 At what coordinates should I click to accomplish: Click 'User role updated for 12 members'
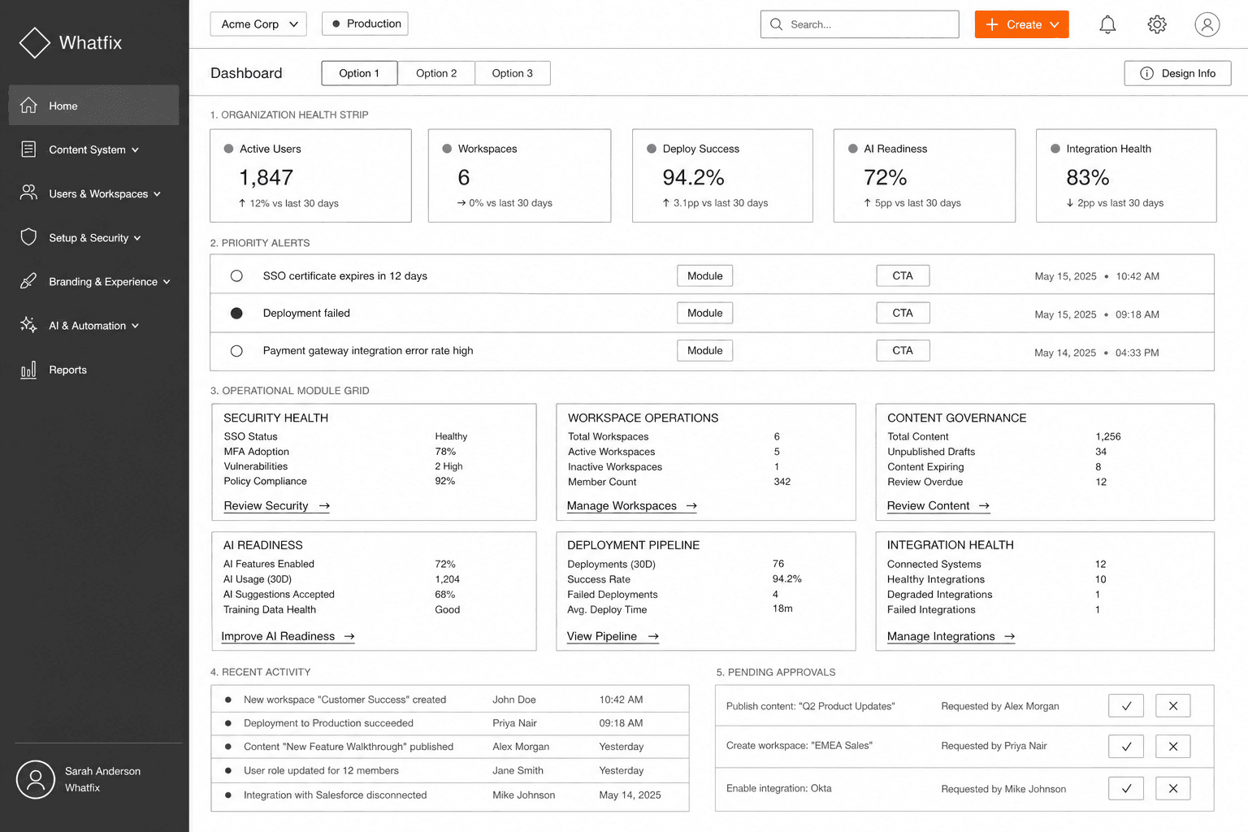(449, 770)
